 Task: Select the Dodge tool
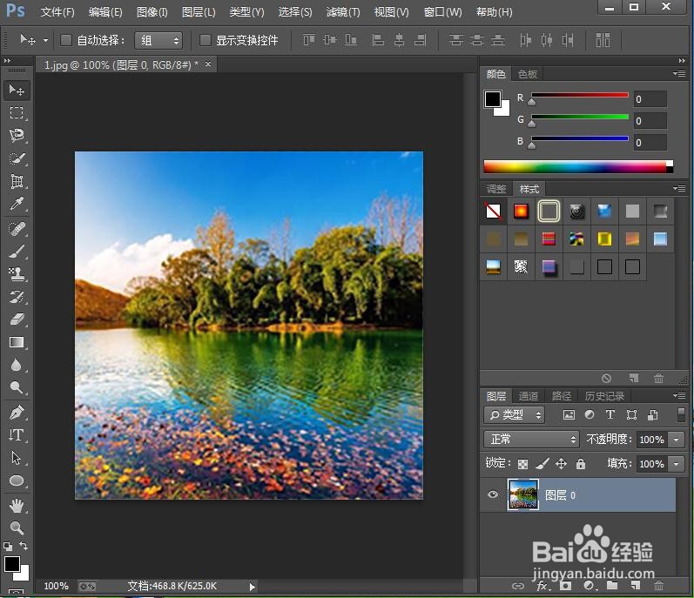point(17,387)
